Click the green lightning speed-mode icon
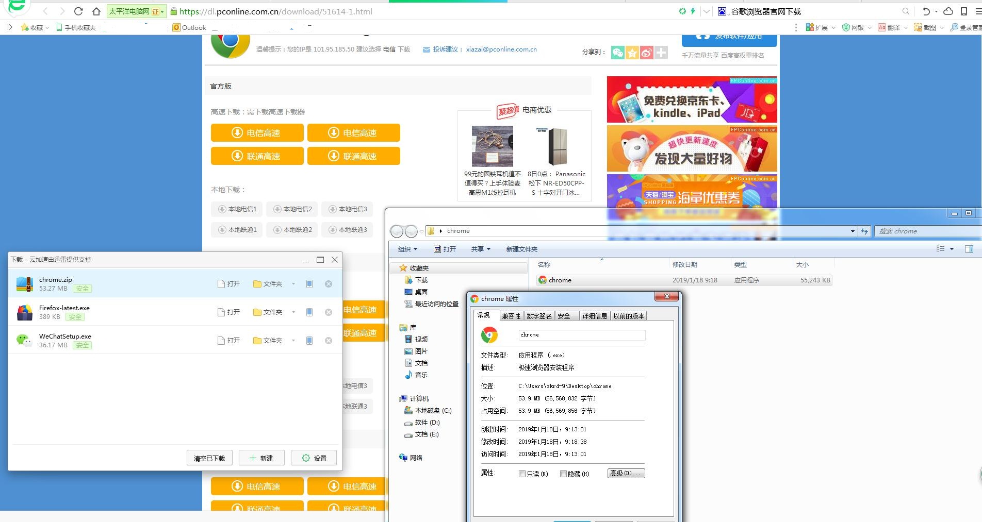This screenshot has height=522, width=982. 693,11
